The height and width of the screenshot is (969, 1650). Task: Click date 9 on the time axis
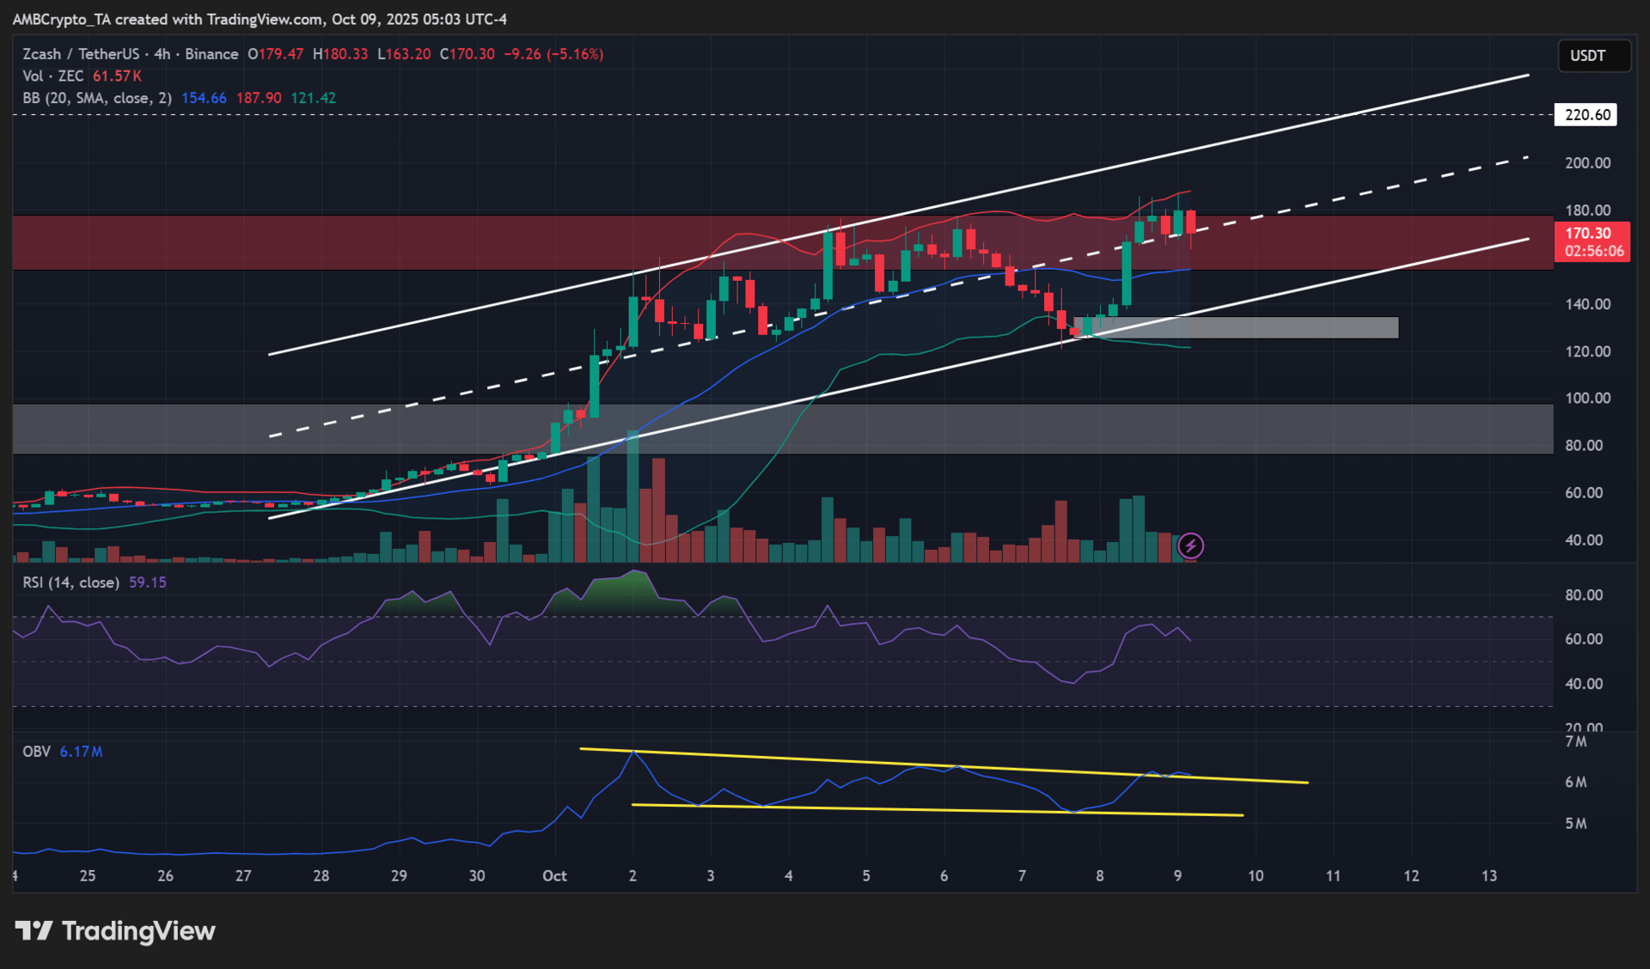coord(1177,876)
